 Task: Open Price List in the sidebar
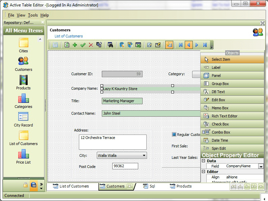point(23,156)
